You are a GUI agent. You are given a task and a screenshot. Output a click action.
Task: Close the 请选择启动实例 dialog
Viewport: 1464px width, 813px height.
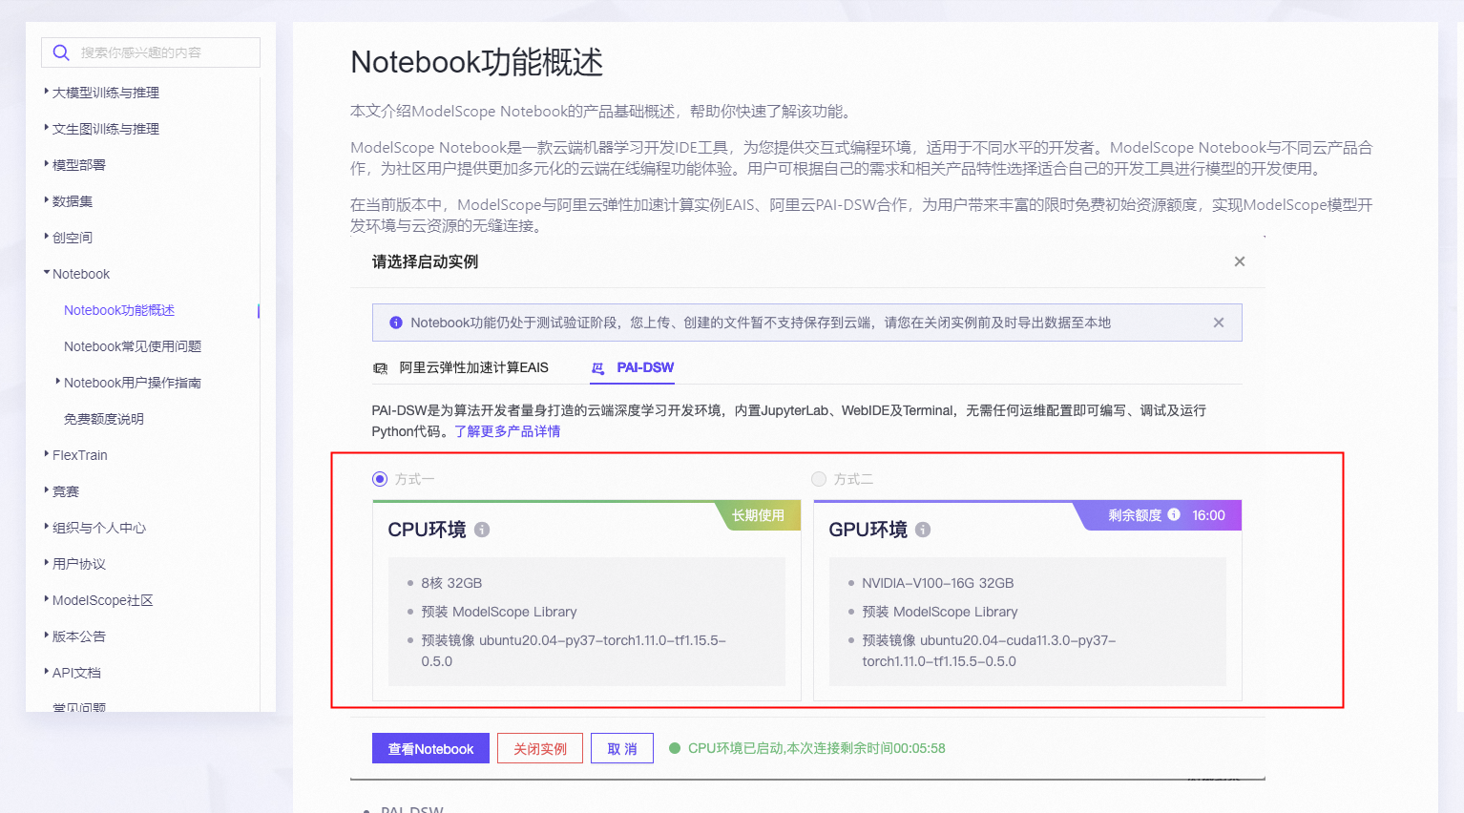[x=1239, y=261]
